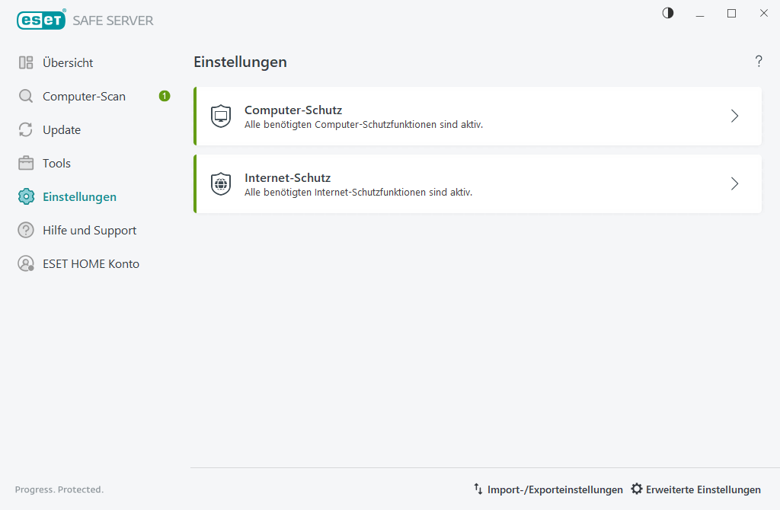Click the gear beside Erweiterte Einstellungen
This screenshot has width=780, height=510.
(636, 489)
